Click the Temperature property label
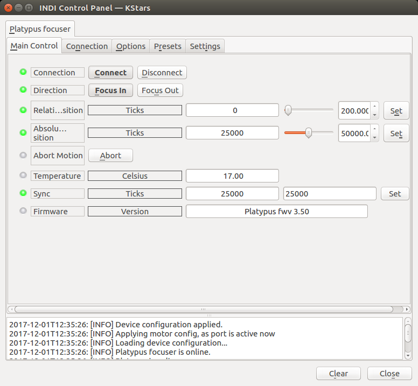Viewport: 418px width, 386px height. tap(58, 176)
